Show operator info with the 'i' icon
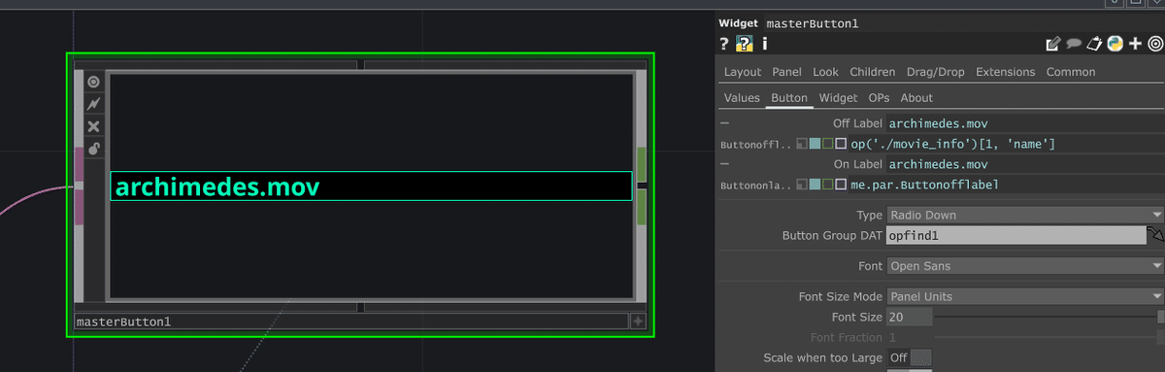Viewport: 1165px width, 372px height. coord(764,44)
